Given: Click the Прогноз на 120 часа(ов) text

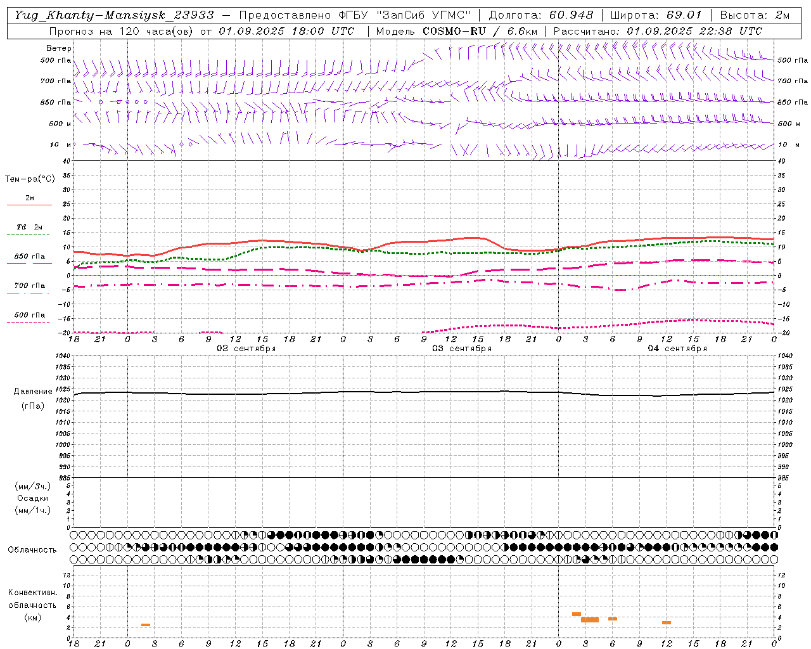Looking at the screenshot, I should point(122,31).
